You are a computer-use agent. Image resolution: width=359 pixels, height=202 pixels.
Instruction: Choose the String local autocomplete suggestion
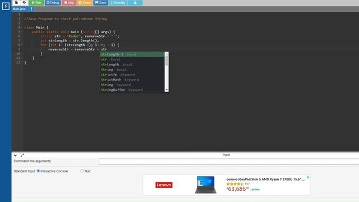pos(132,70)
